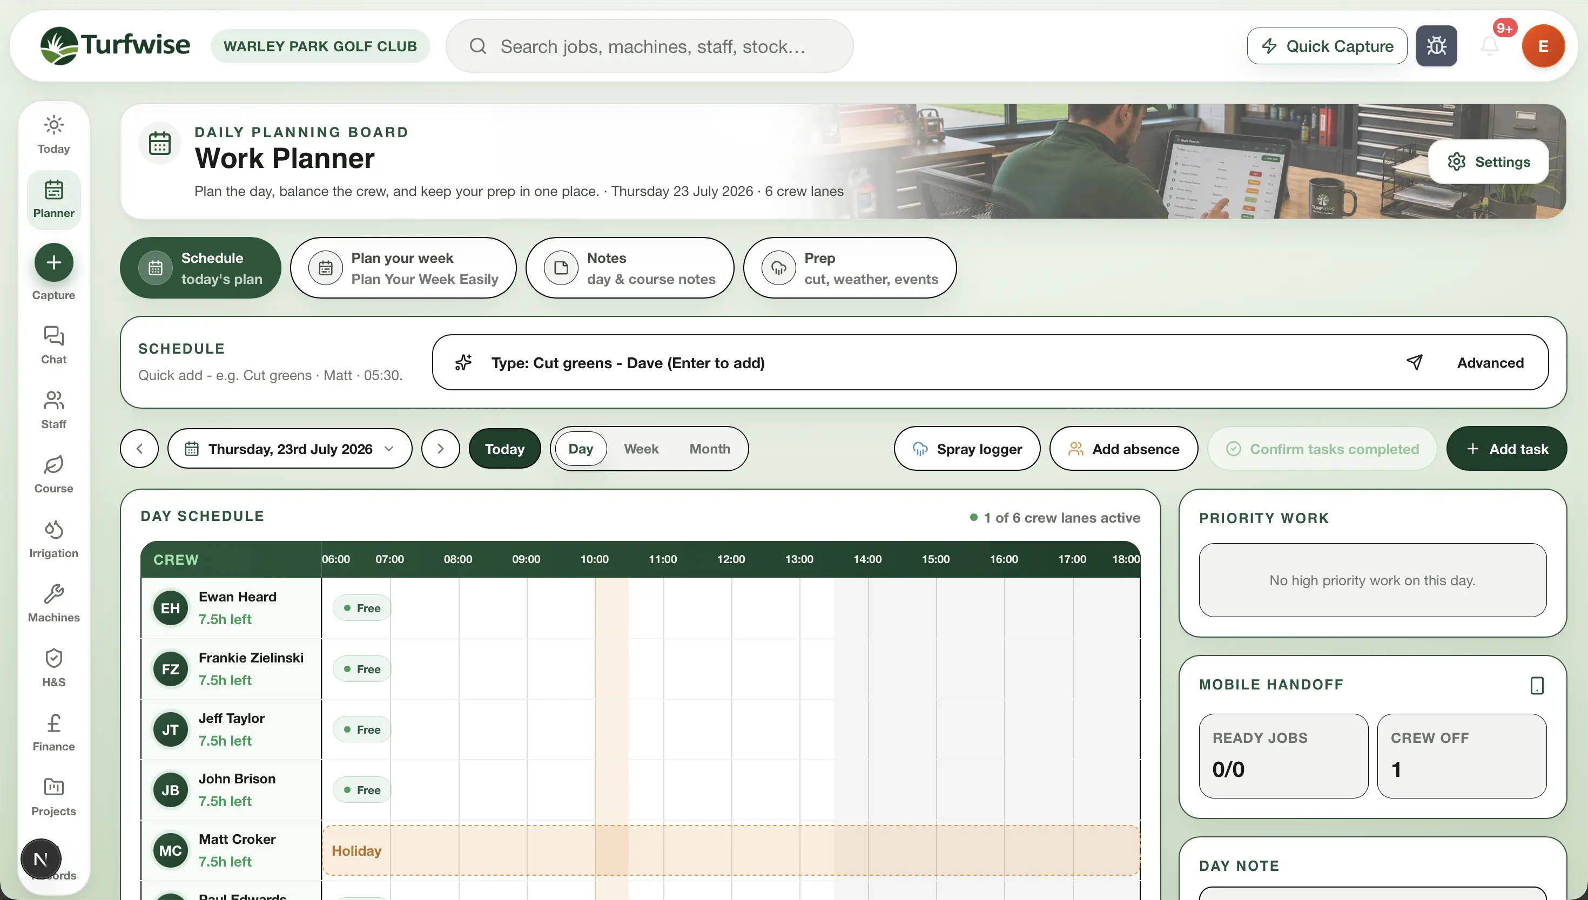This screenshot has width=1588, height=900.
Task: Click Matt Croker's Holiday block
Action: (x=731, y=850)
